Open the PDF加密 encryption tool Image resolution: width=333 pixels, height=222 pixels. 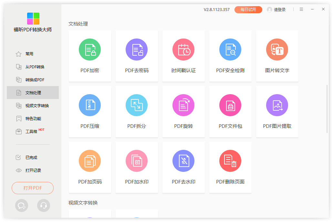point(90,50)
